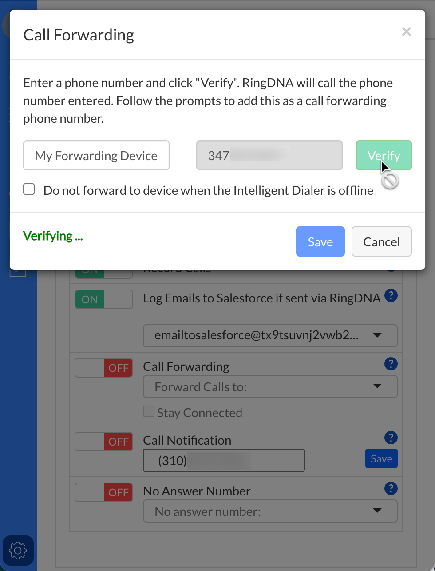Click the green Verify button
This screenshot has width=435, height=571.
click(384, 155)
